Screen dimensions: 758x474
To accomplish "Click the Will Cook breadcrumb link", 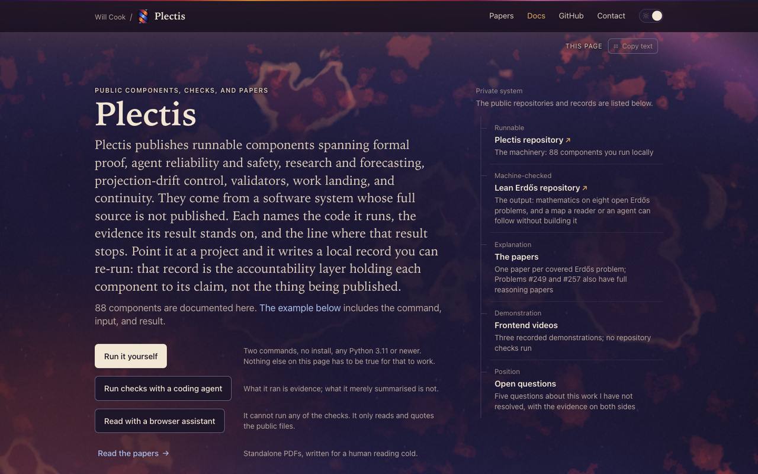I will [110, 17].
